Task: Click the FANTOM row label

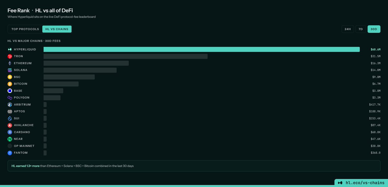Action: 21,153
